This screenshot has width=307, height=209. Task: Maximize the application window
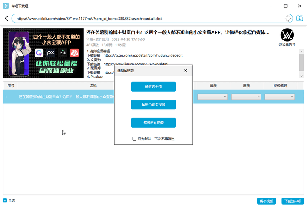[286, 6]
